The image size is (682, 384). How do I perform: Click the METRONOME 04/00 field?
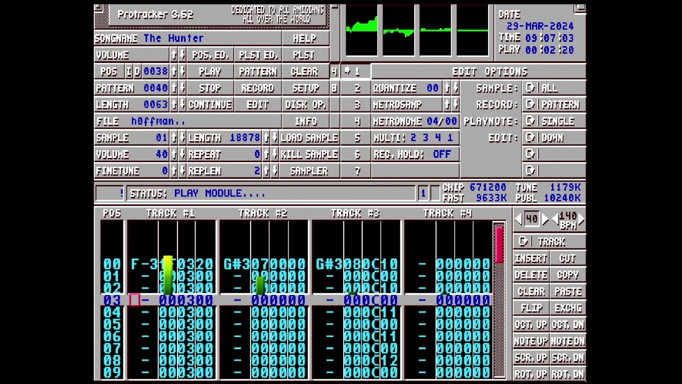click(416, 121)
